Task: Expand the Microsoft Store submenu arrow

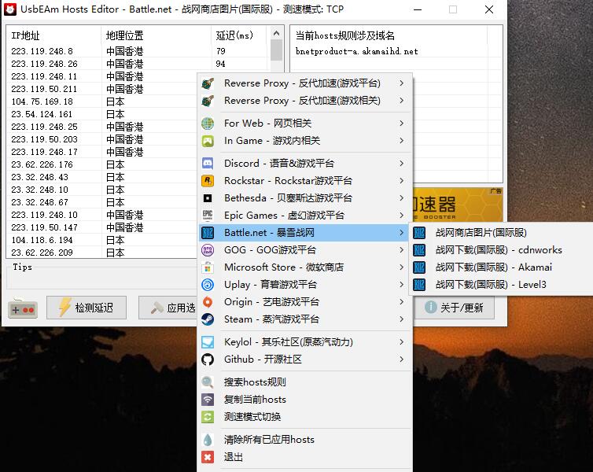Action: point(401,267)
